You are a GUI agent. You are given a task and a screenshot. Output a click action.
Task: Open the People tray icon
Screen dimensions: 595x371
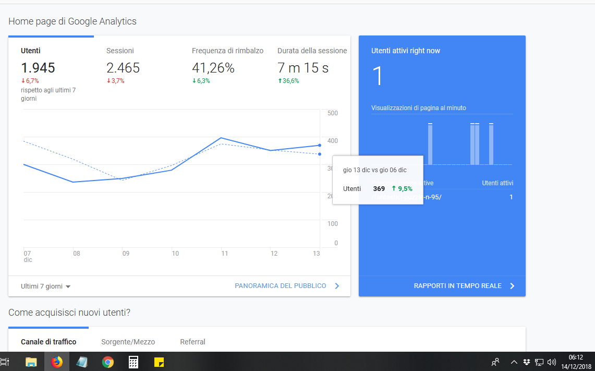pyautogui.click(x=495, y=362)
